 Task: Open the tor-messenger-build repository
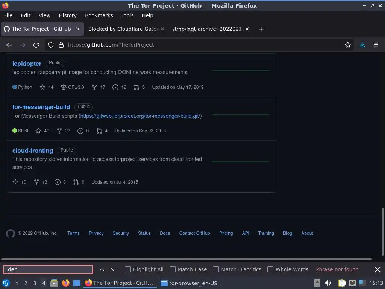[x=41, y=107]
